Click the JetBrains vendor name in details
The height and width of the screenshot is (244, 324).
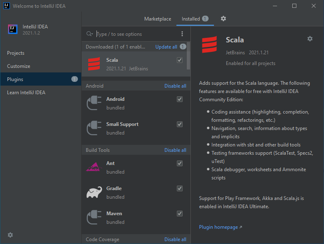tap(235, 53)
